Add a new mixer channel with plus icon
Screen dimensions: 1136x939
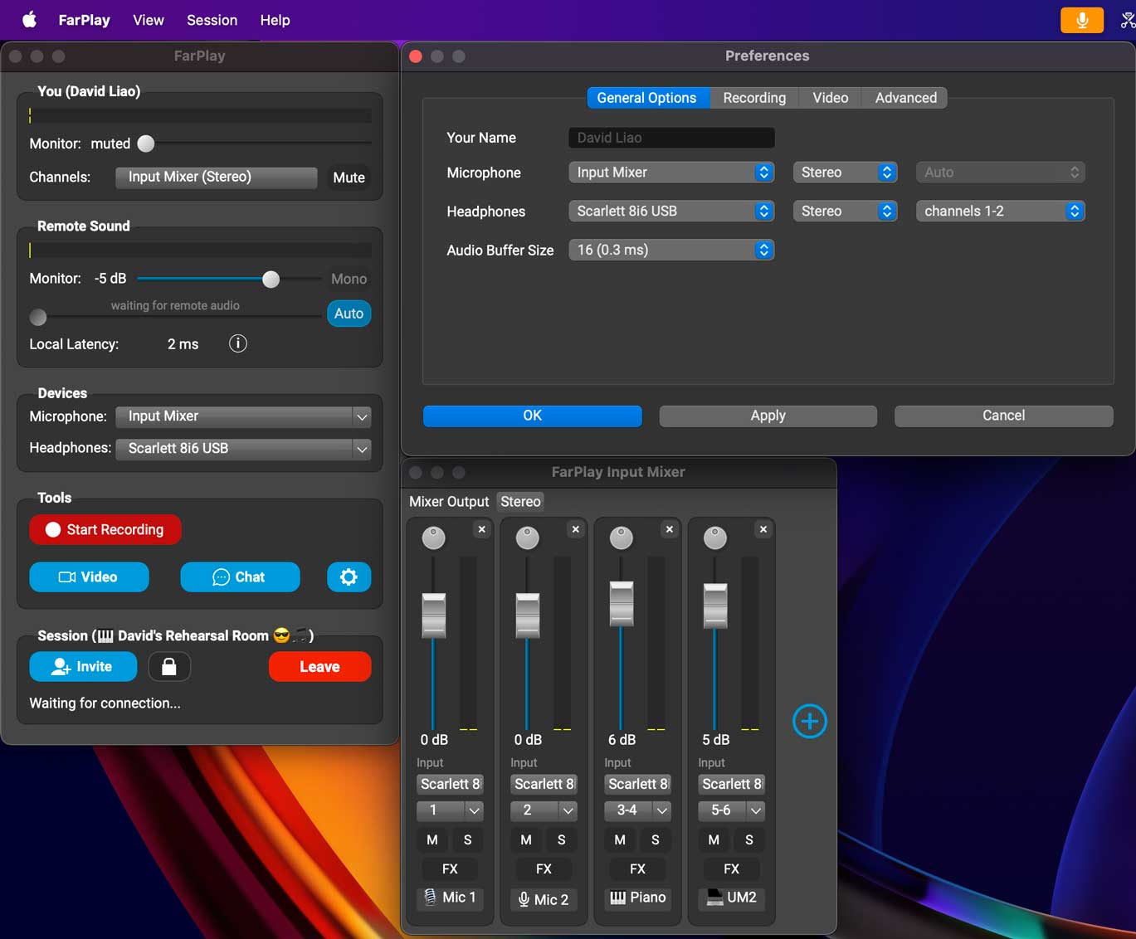(x=809, y=721)
